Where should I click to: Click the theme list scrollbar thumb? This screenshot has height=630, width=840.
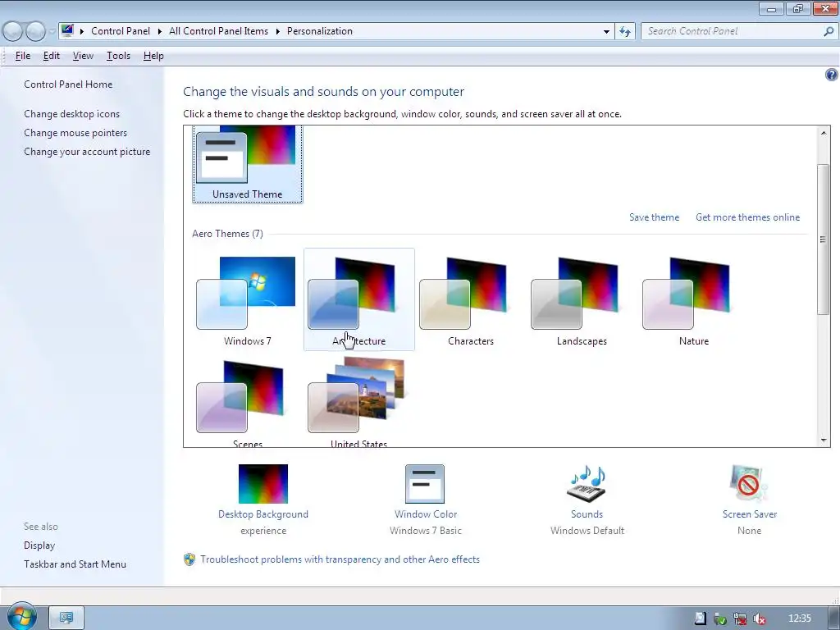click(x=824, y=239)
